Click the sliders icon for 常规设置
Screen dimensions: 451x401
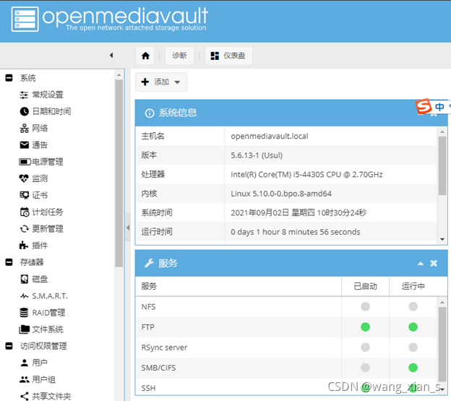coord(24,95)
